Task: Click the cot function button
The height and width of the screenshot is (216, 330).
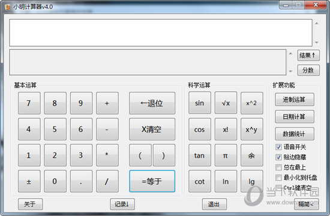Action: 200,181
